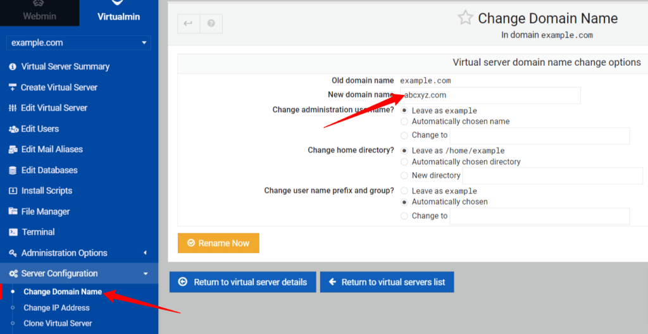Click the Edit Mail Aliases icon
The width and height of the screenshot is (648, 334).
pos(13,150)
